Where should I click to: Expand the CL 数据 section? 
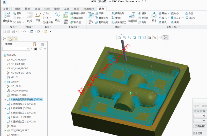195,111
